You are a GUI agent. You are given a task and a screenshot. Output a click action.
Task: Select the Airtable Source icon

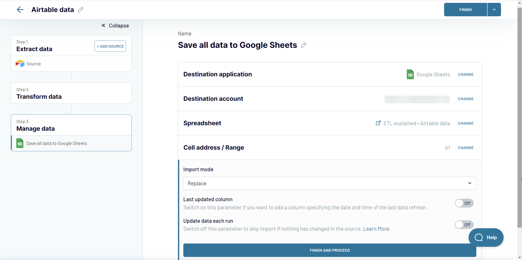(20, 64)
